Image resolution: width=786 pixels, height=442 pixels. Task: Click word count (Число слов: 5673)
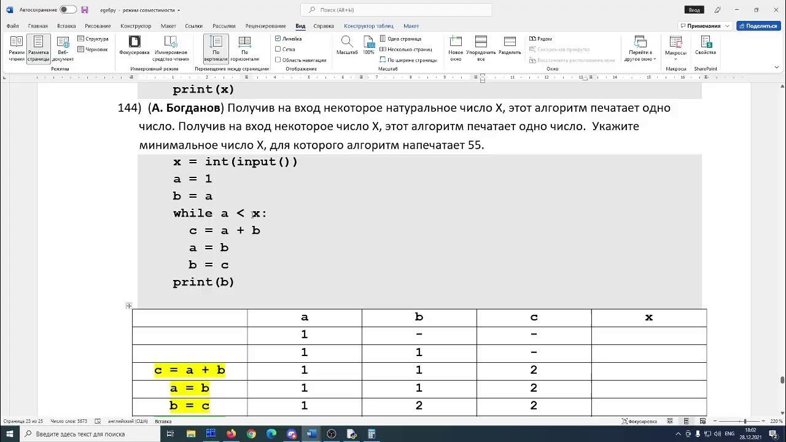pyautogui.click(x=69, y=421)
